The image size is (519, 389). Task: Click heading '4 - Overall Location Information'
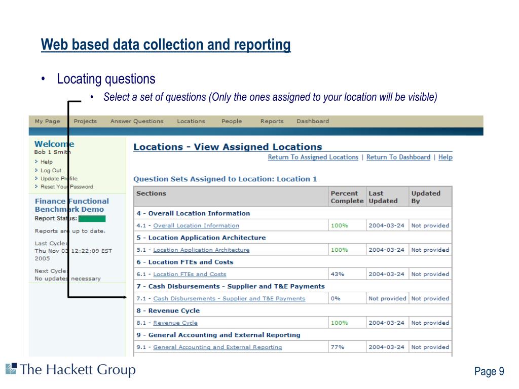(x=193, y=213)
